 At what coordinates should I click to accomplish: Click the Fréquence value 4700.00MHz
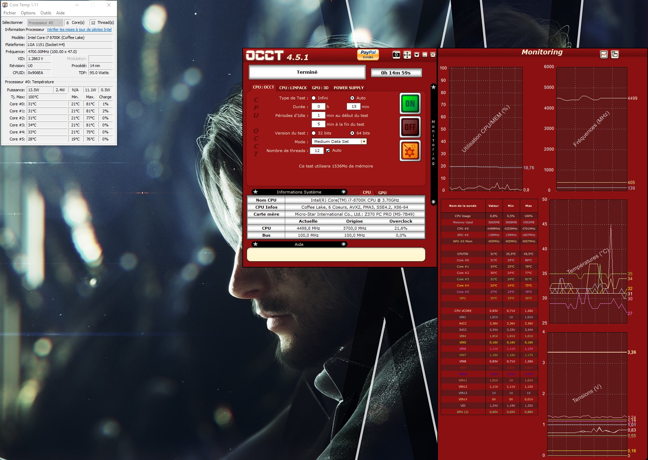pyautogui.click(x=70, y=52)
